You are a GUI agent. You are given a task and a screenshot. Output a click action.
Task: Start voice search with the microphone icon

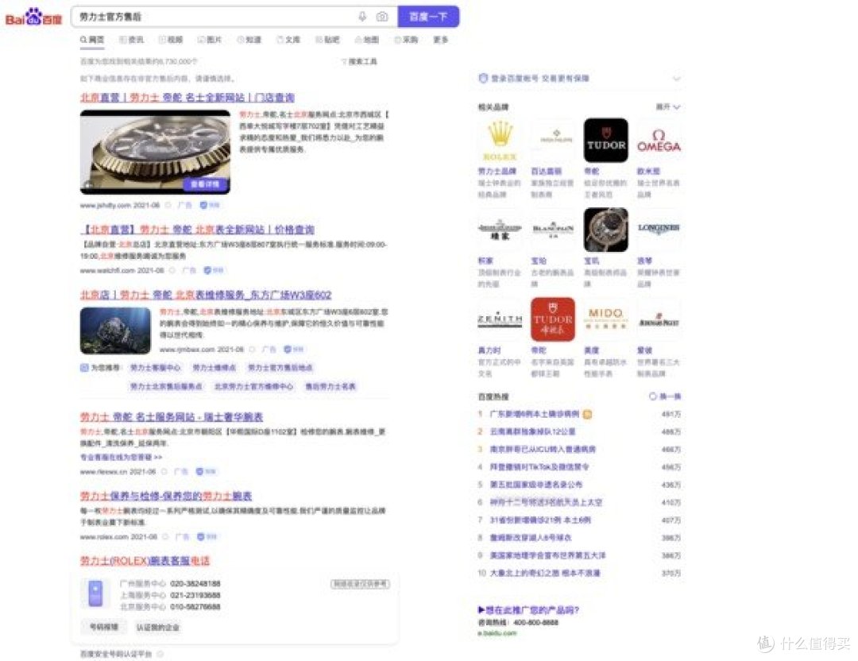(x=362, y=17)
